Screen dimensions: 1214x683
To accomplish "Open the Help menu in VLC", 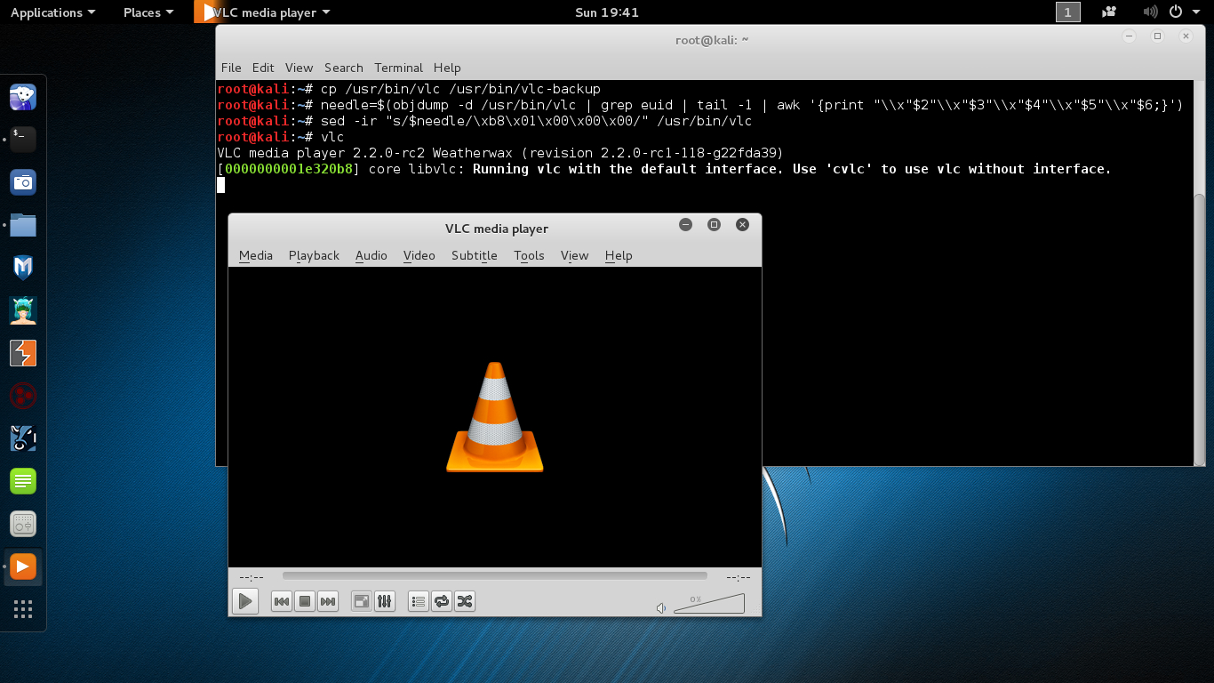I will click(619, 255).
